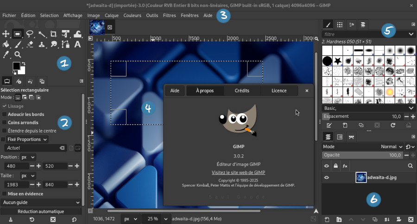Open the Taille unit px dropdown
The height and width of the screenshot is (224, 417).
(x=28, y=176)
